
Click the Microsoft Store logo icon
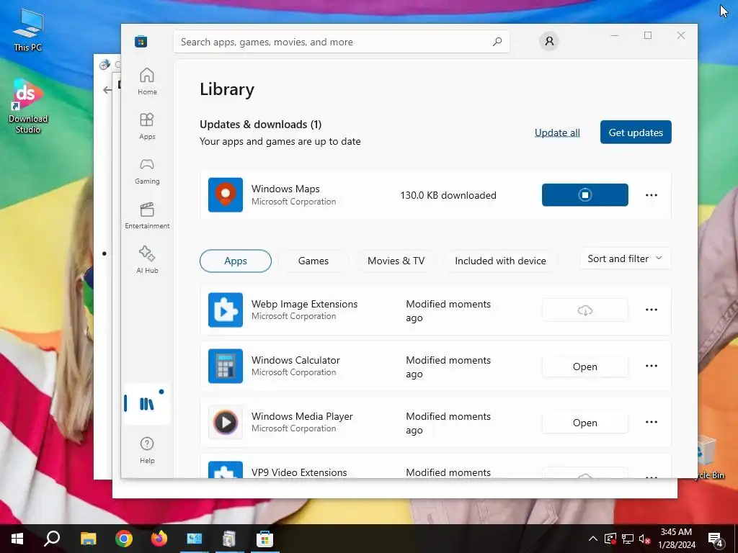click(x=141, y=41)
